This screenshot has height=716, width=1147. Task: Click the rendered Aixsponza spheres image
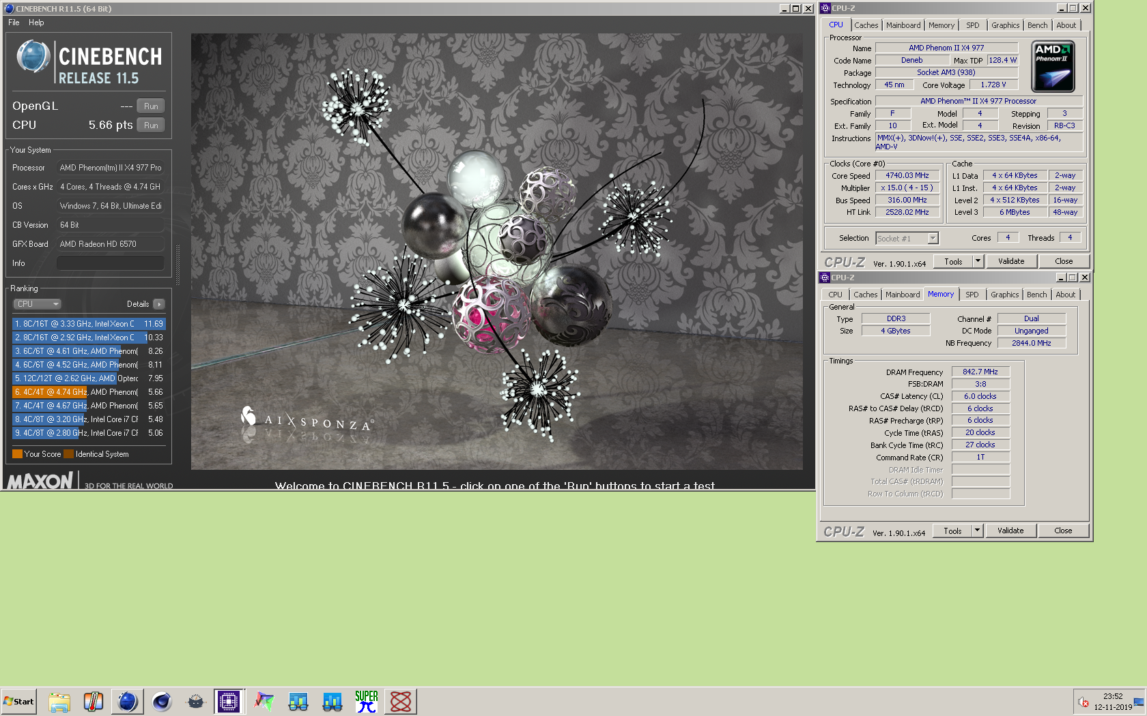[x=496, y=252]
